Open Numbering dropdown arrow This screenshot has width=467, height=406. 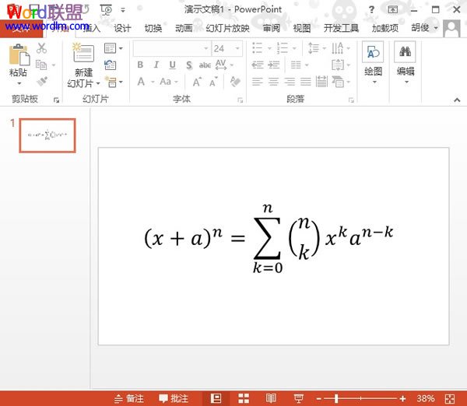coord(294,48)
